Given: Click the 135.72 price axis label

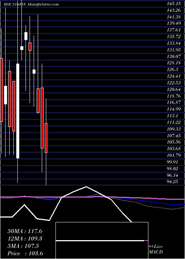Looking at the screenshot, I should [x=175, y=37].
